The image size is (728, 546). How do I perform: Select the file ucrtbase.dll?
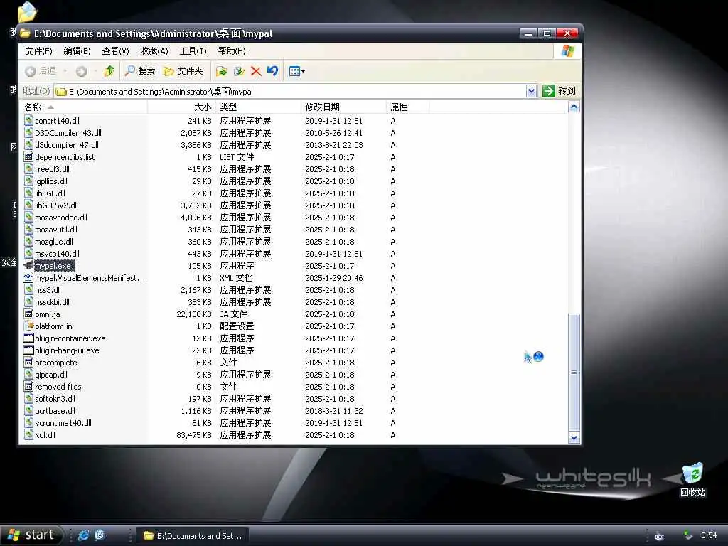click(x=55, y=411)
